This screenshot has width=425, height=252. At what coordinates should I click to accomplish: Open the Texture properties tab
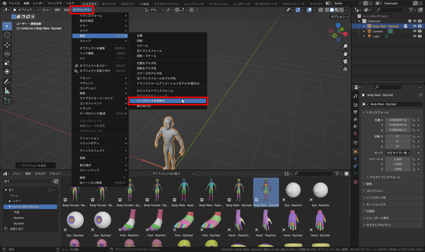click(355, 182)
